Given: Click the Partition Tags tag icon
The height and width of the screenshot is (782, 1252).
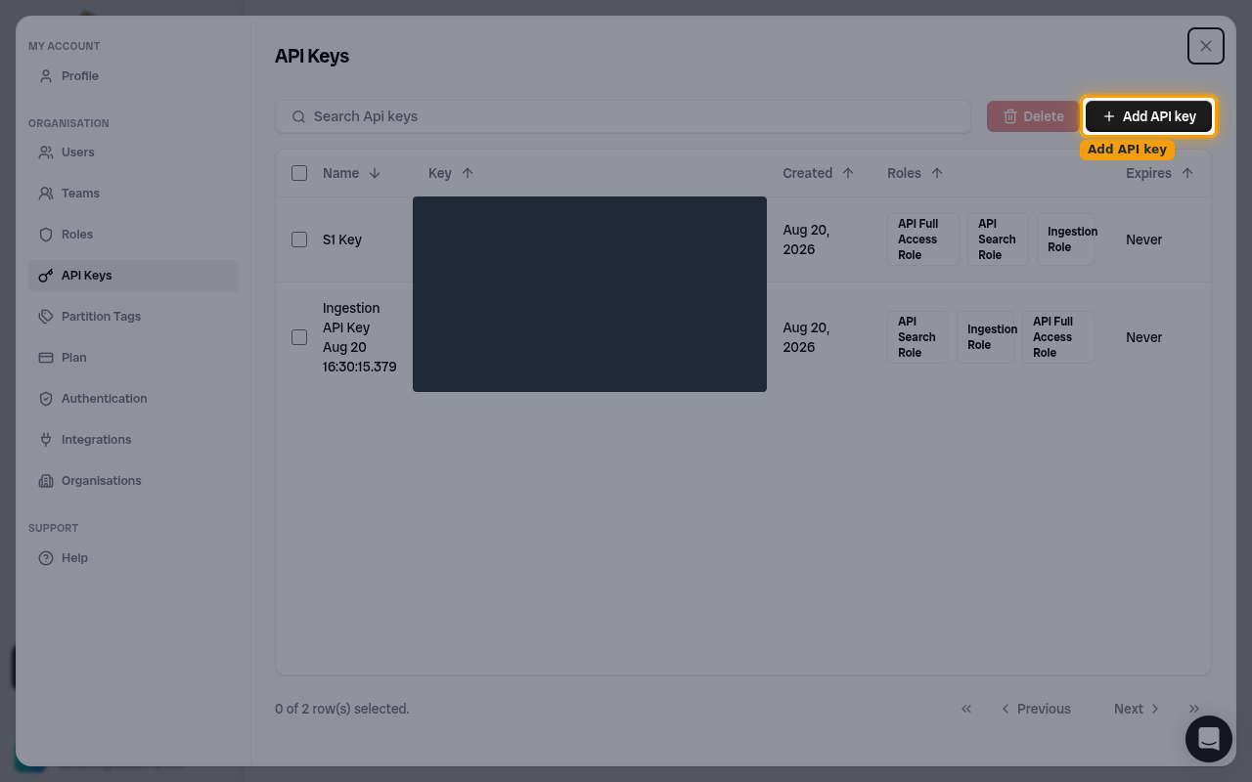Looking at the screenshot, I should [x=46, y=317].
